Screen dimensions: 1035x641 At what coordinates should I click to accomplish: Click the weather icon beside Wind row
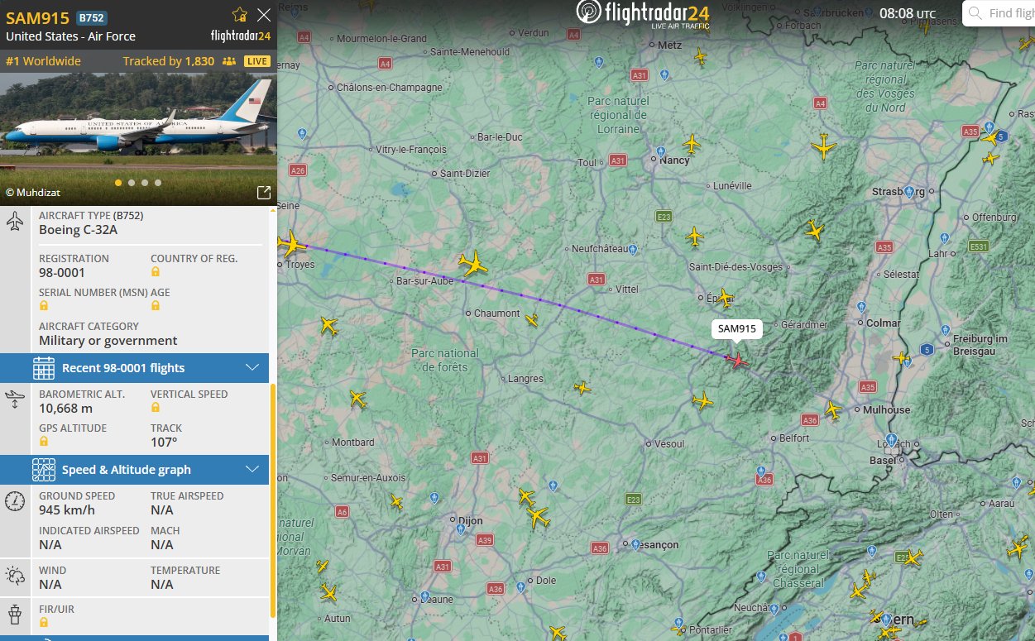click(15, 576)
